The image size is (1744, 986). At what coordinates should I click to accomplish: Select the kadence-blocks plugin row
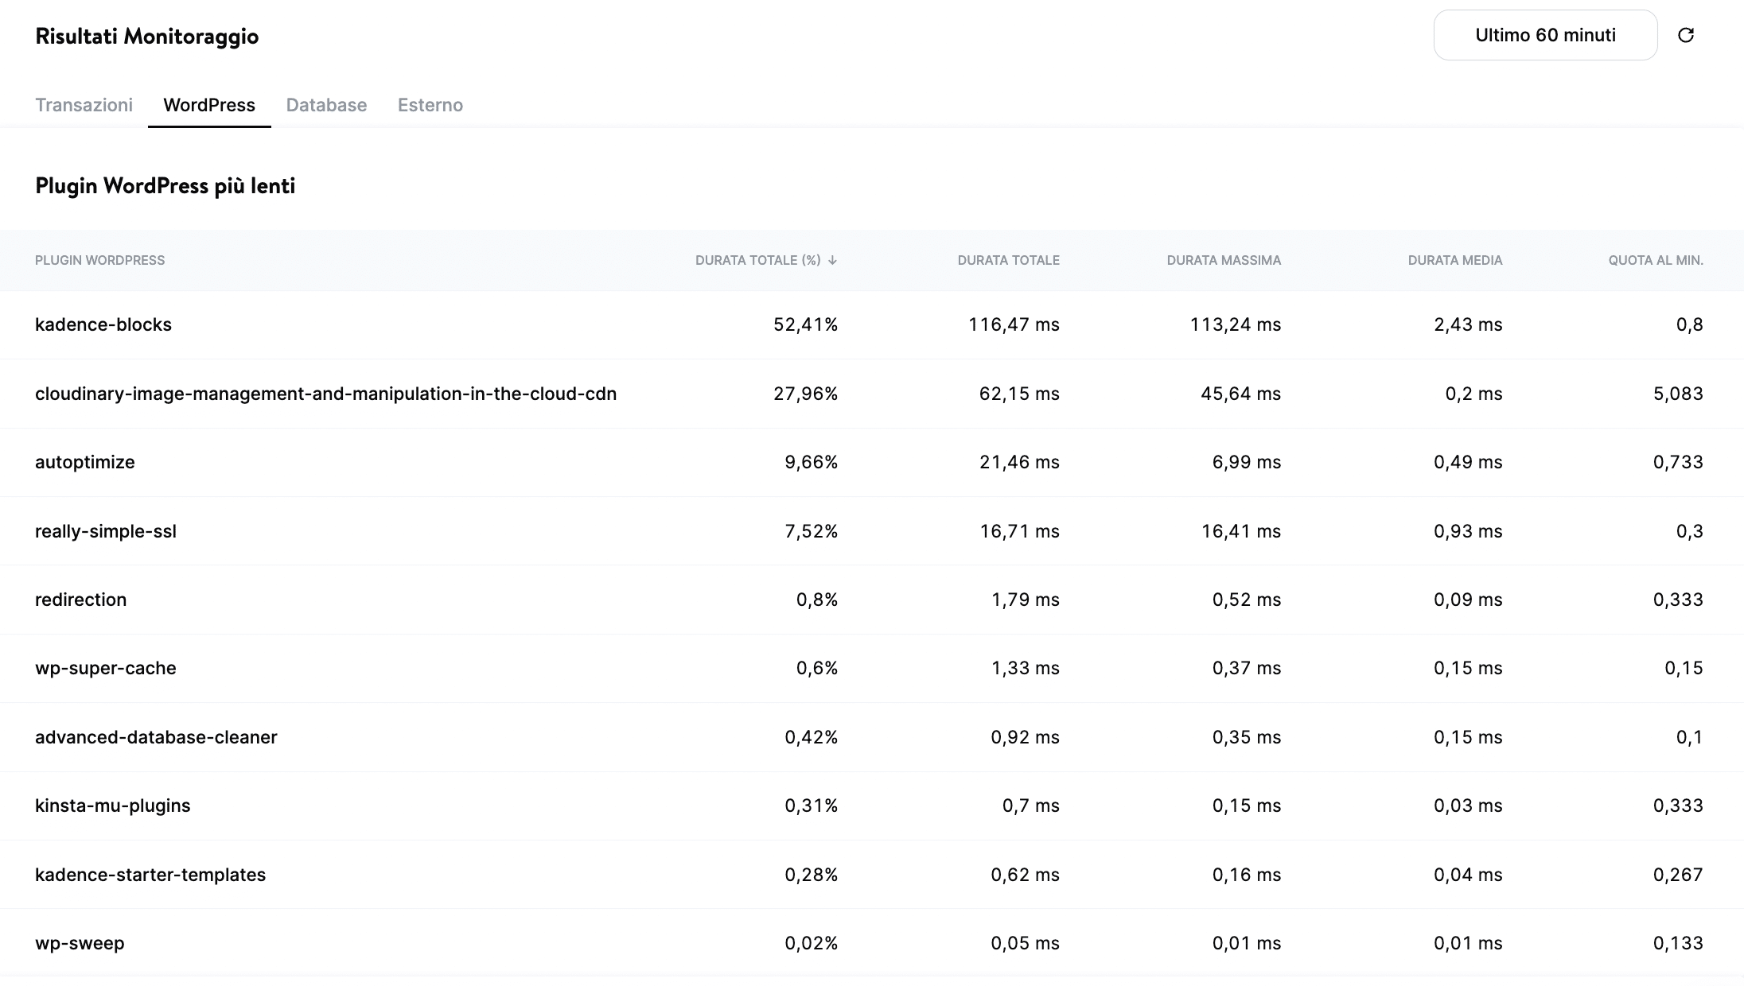pyautogui.click(x=103, y=324)
